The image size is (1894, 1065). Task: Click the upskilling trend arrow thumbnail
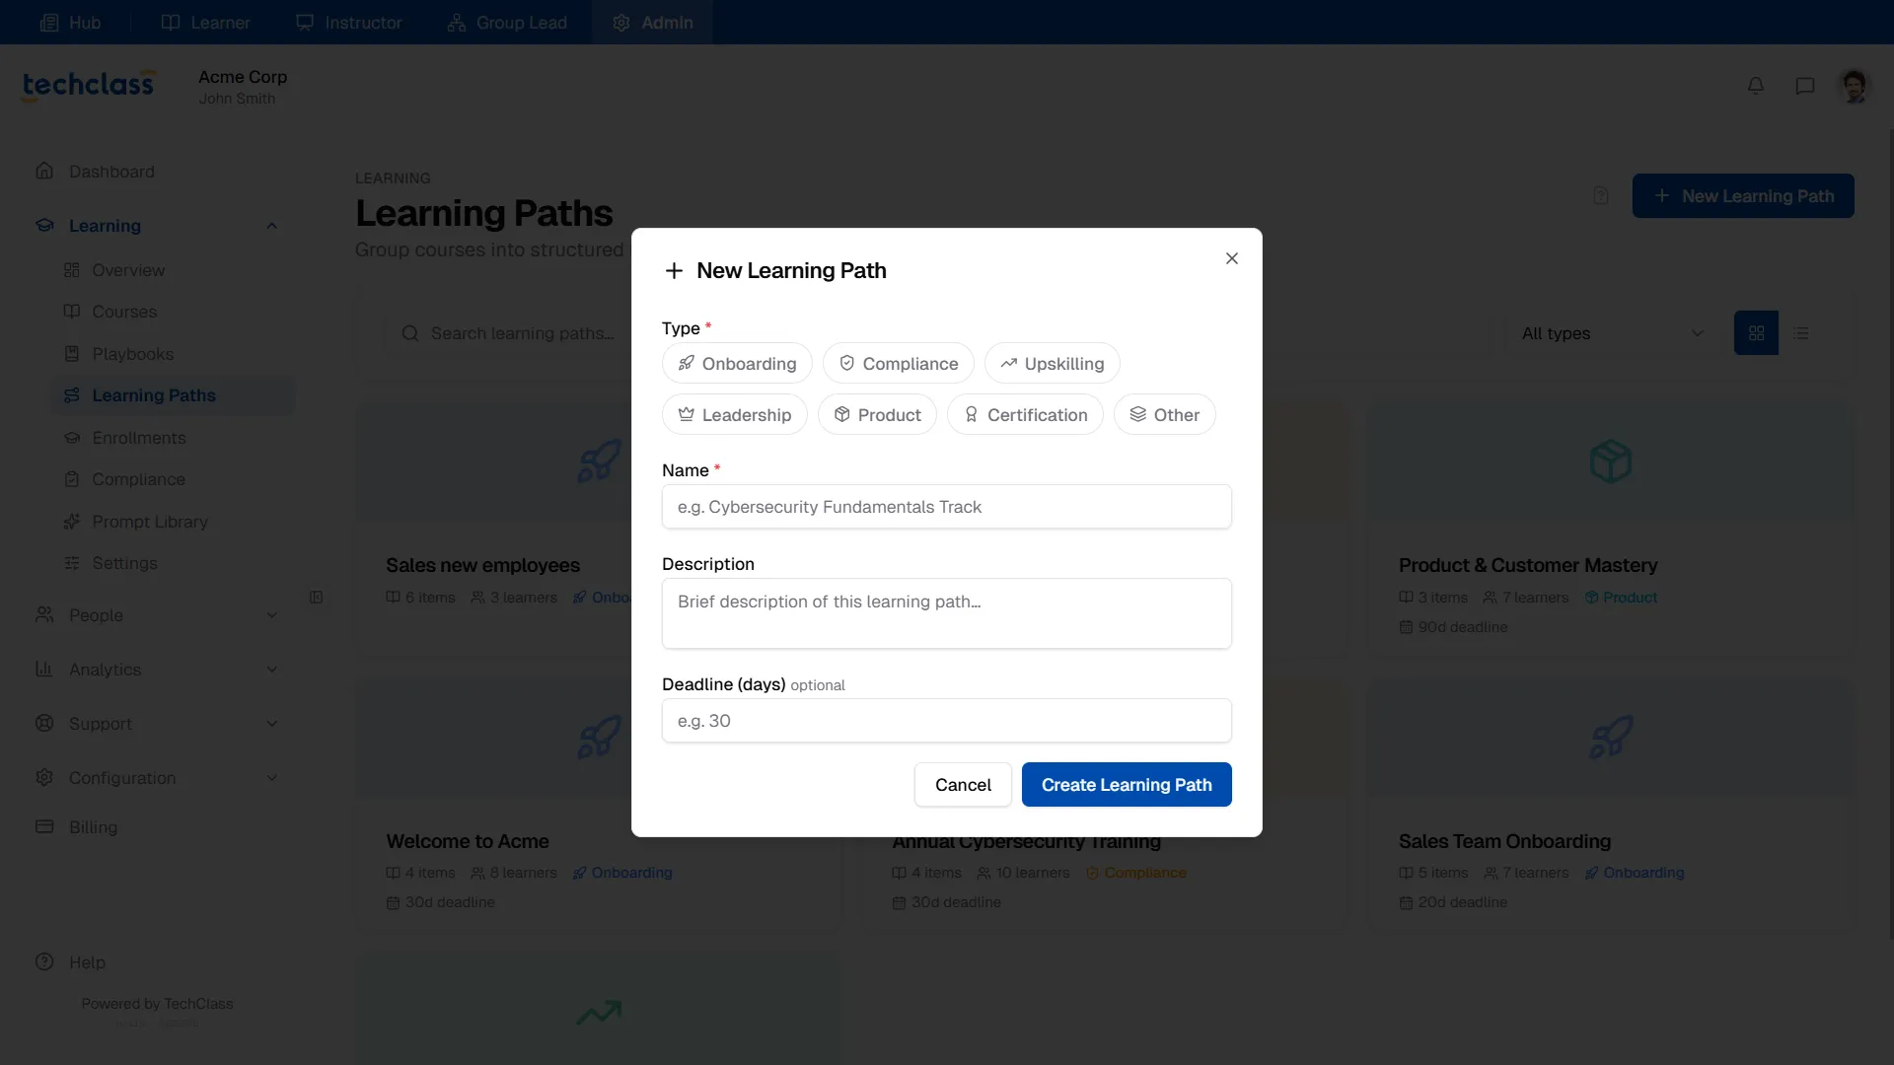599,1012
